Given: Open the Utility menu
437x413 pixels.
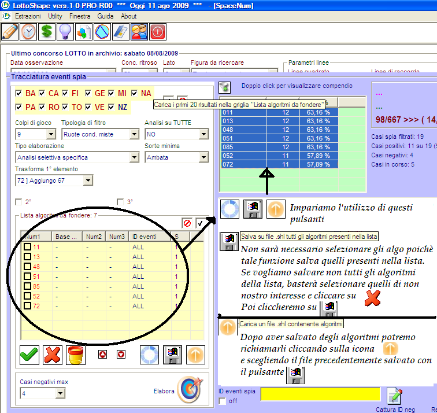Looking at the screenshot, I should point(55,16).
